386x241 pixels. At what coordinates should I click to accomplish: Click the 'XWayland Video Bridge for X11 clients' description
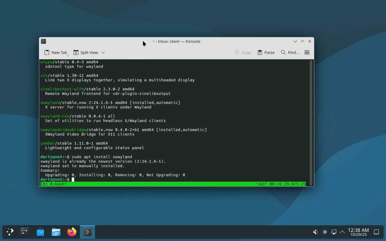pos(90,134)
